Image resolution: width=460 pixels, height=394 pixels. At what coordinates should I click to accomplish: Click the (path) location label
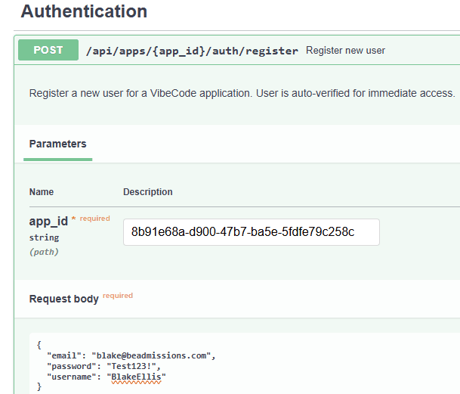[x=44, y=252]
